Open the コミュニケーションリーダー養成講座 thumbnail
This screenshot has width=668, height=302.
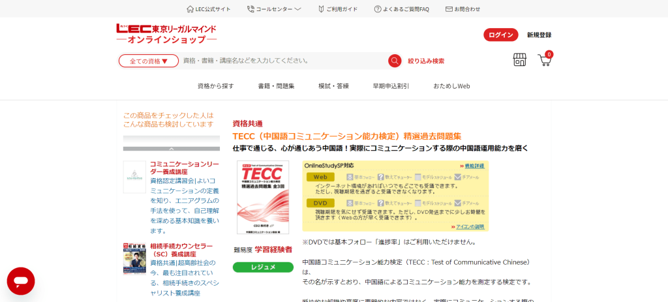tap(134, 177)
